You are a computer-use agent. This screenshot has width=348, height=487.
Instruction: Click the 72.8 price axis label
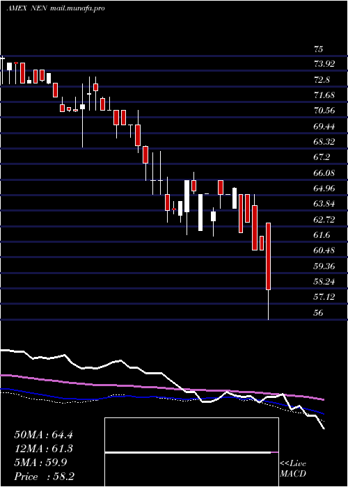322,80
